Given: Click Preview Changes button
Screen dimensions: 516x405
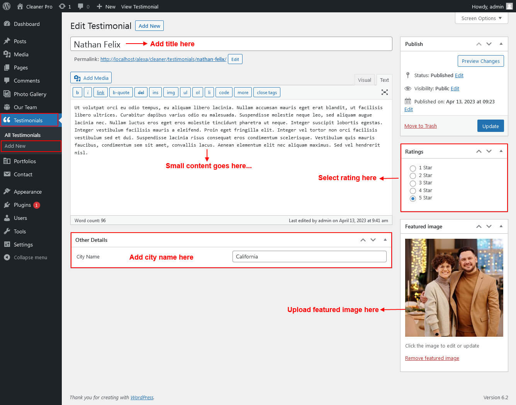Looking at the screenshot, I should (x=480, y=61).
